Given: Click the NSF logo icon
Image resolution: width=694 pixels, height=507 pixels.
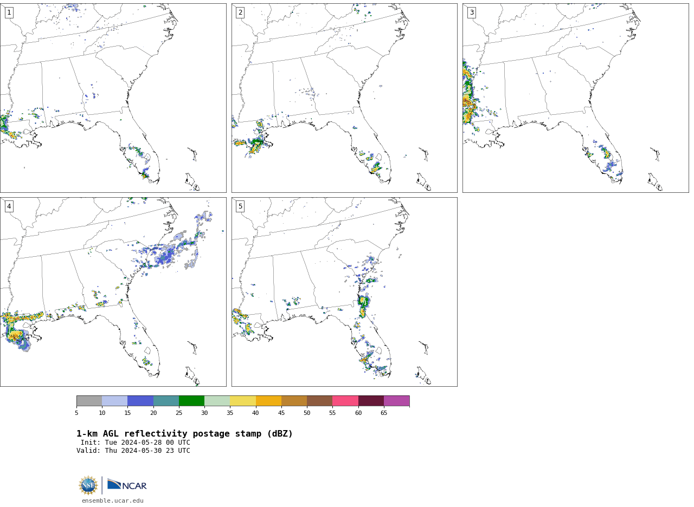Looking at the screenshot, I should 88,485.
